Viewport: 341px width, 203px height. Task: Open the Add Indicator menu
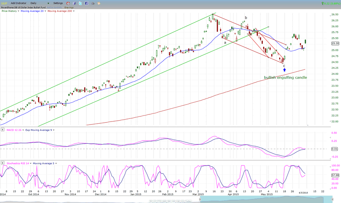pyautogui.click(x=20, y=3)
